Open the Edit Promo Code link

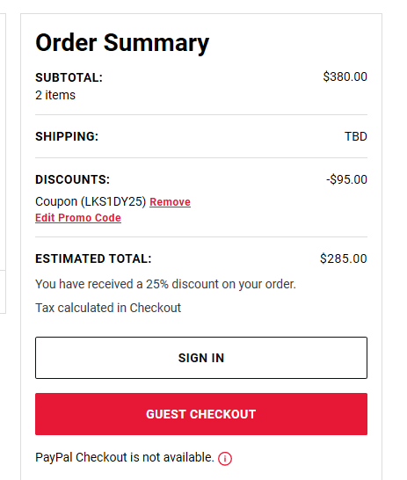78,218
